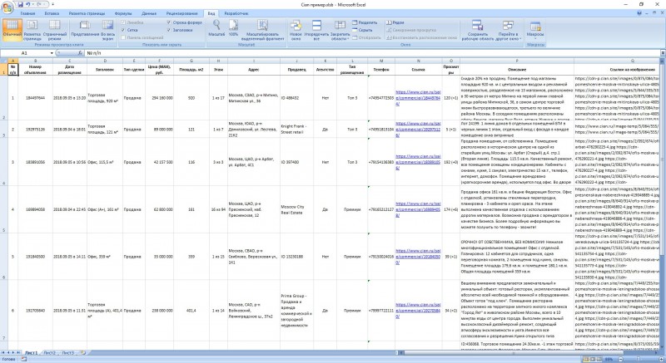
Task: Open the Разметка страницы ribbon tab
Action: (87, 13)
